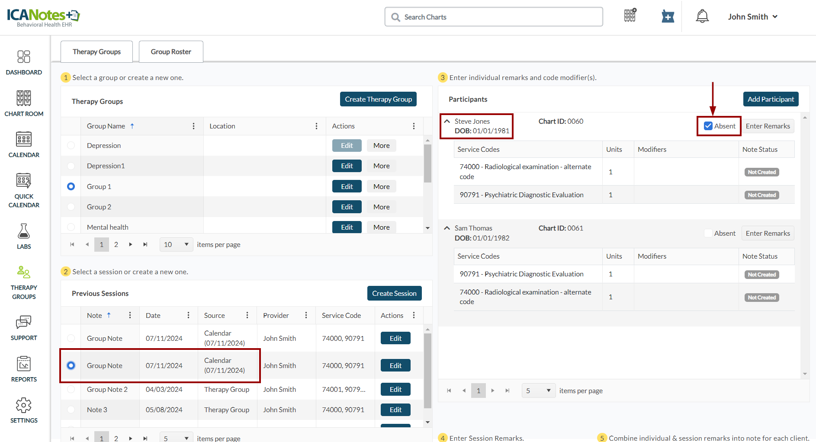This screenshot has width=816, height=442.
Task: Click the Therapy Groups list scrollbar
Action: tap(427, 163)
